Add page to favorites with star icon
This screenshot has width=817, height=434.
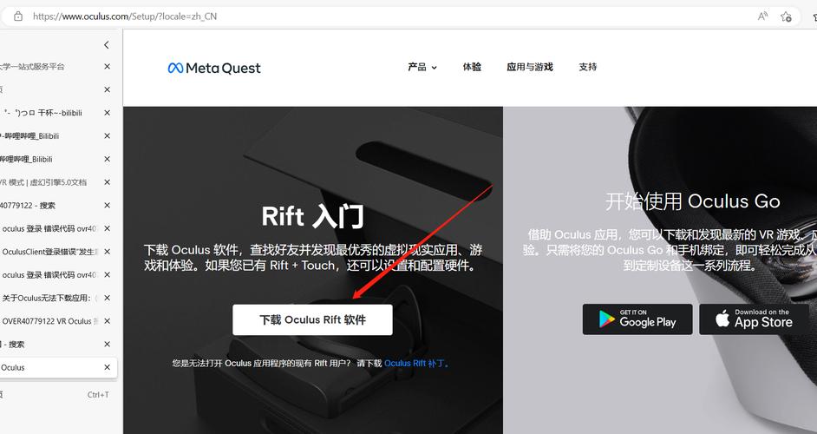point(787,16)
